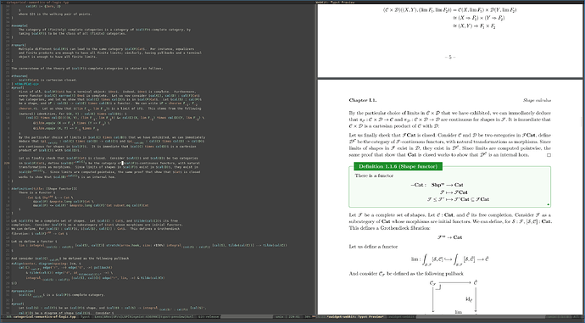Place cursor on the #remark[ line

[19, 45]
